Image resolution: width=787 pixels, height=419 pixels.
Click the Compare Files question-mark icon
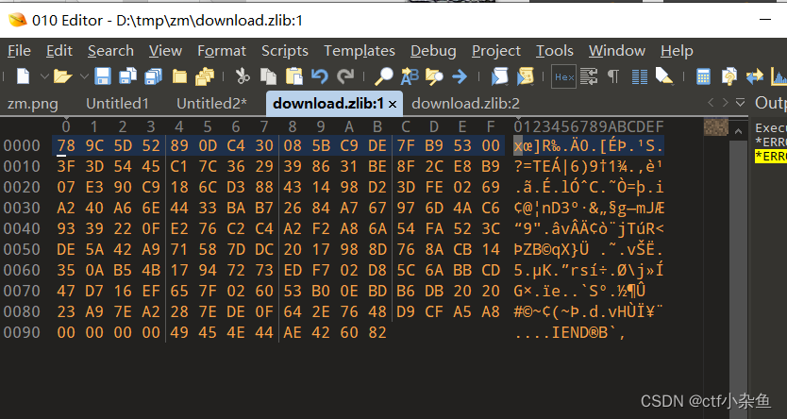(728, 76)
